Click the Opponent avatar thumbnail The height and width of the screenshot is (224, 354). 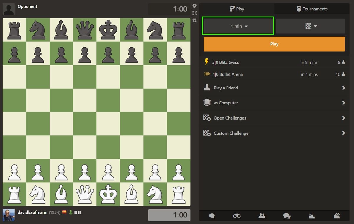8,9
